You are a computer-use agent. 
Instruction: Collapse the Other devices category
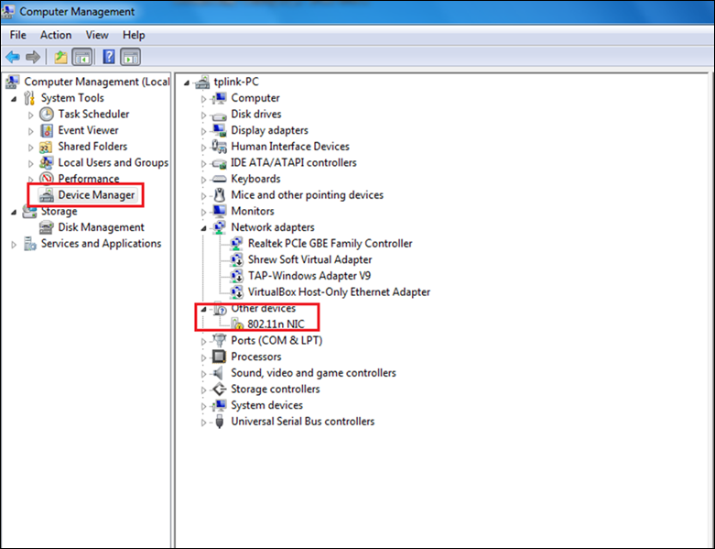click(203, 309)
